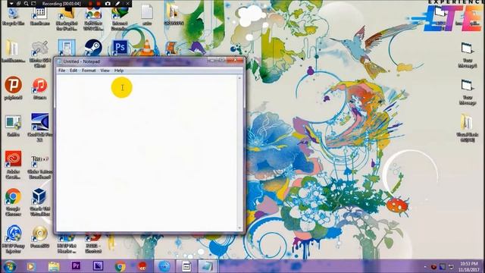Open Media Player from the taskbar
485x273 pixels.
pyautogui.click(x=30, y=266)
